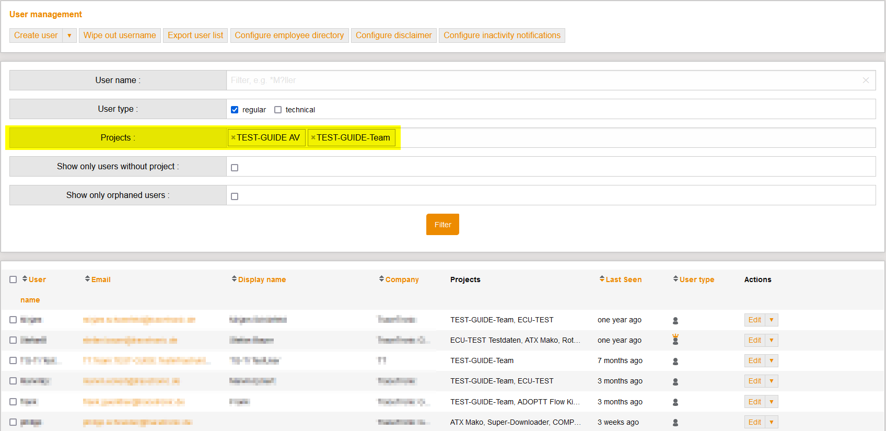Screen dimensions: 886x431
Task: Enable the technical user type checkbox
Action: pyautogui.click(x=278, y=110)
